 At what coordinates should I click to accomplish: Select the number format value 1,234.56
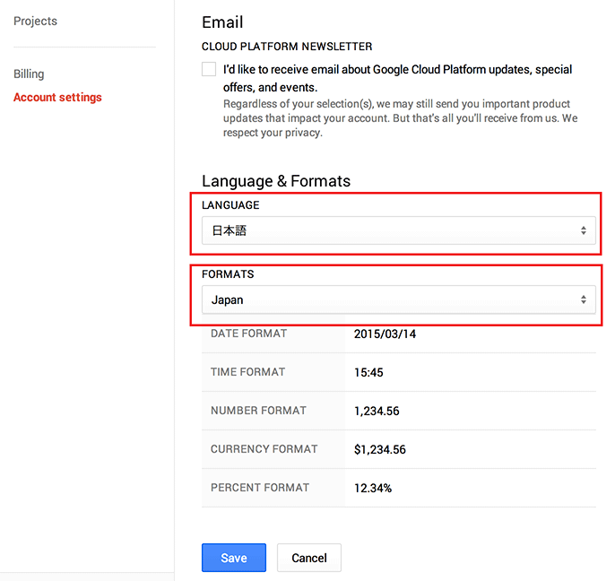tap(377, 411)
